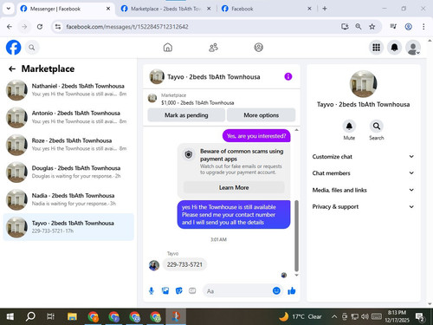The image size is (433, 325).
Task: Send a thumbs up like
Action: [292, 290]
